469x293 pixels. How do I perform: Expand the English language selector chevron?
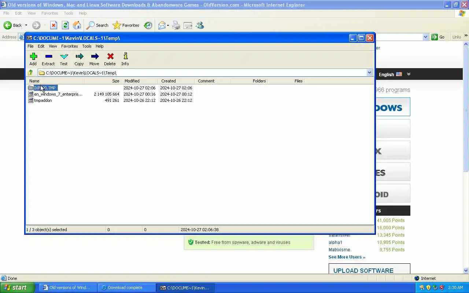(409, 74)
